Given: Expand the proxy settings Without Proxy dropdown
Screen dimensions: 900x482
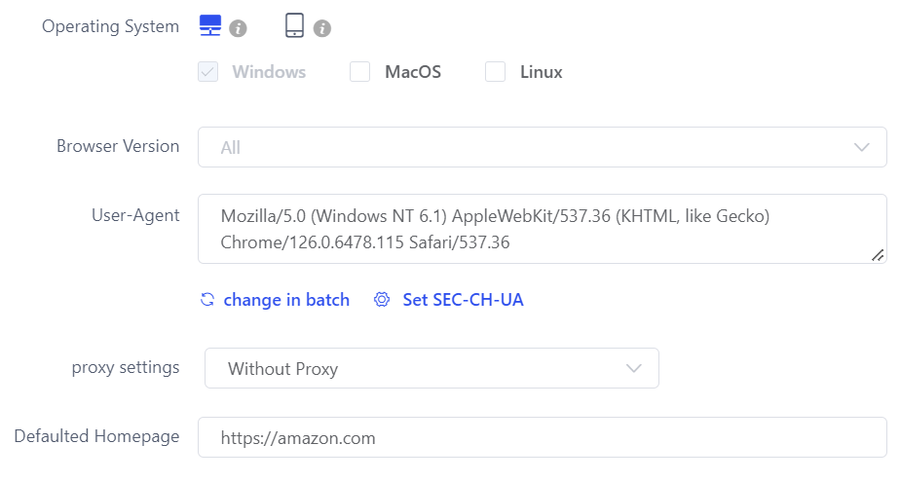Looking at the screenshot, I should (x=431, y=368).
